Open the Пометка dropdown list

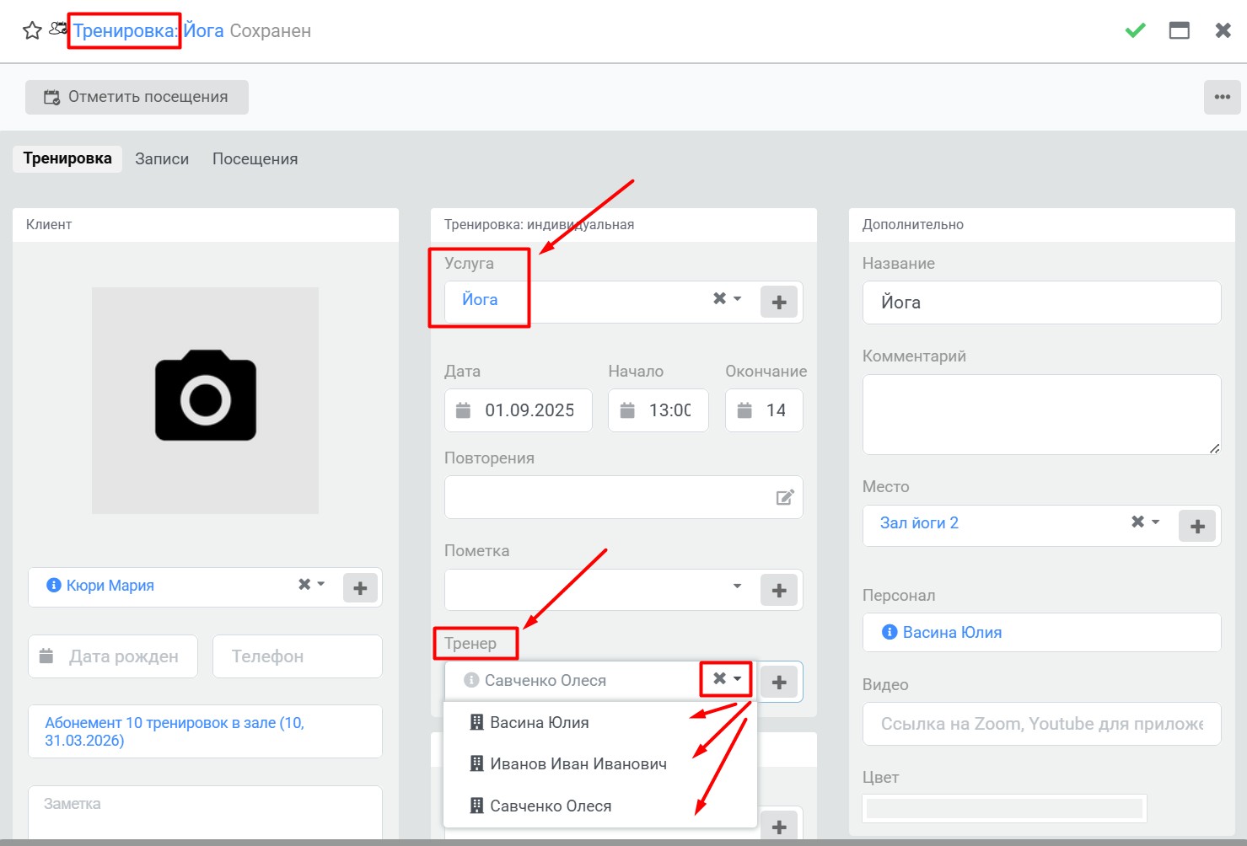click(x=737, y=586)
